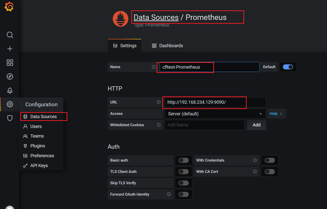Click the Configuration gear icon

[x=10, y=104]
